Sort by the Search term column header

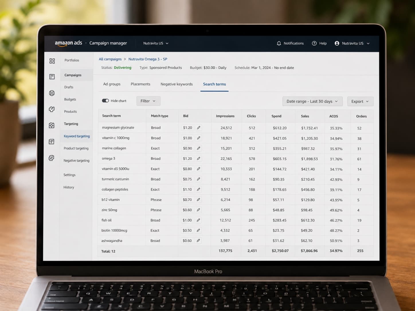tap(111, 116)
